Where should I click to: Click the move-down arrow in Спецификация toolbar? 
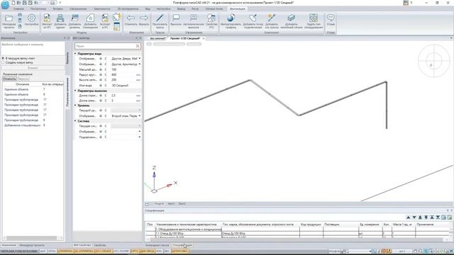414,217
